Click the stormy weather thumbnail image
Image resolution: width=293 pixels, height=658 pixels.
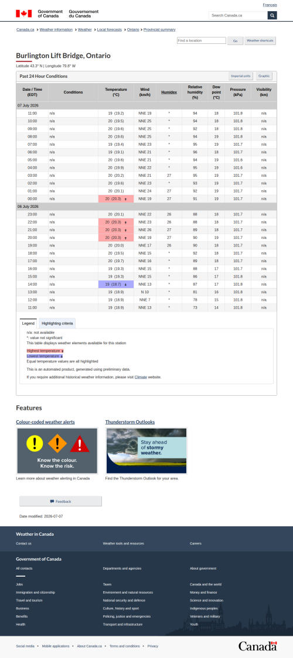click(146, 451)
